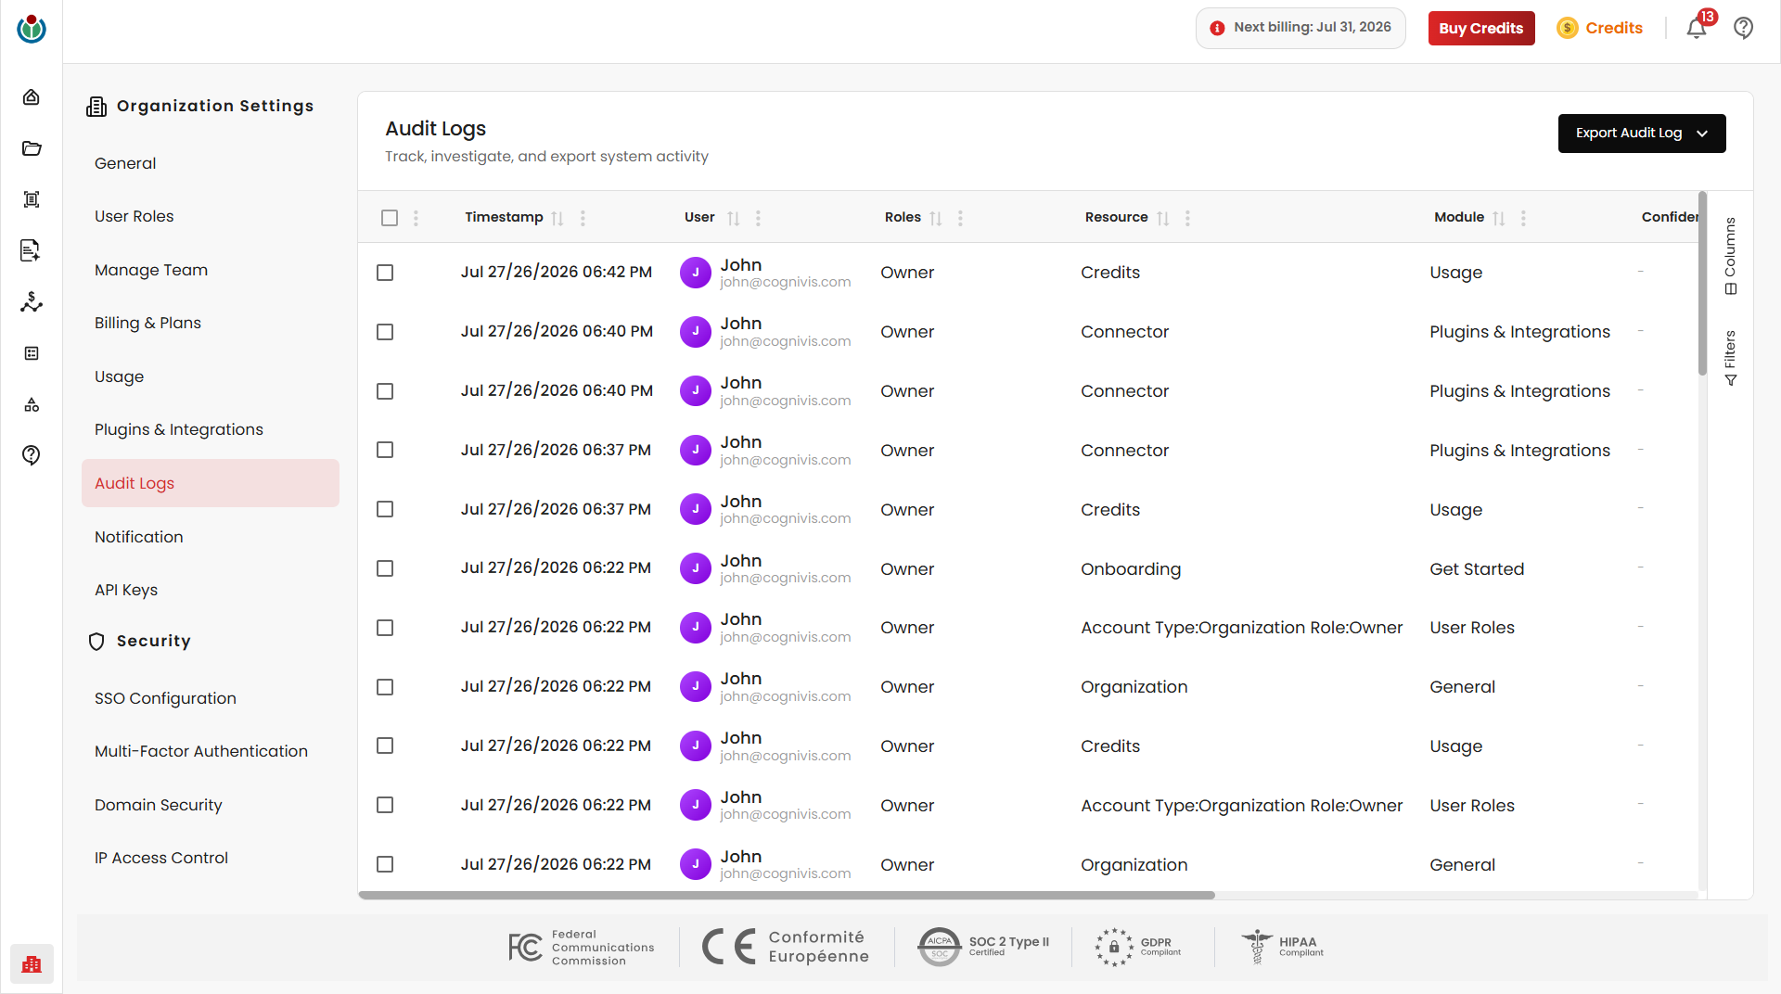The height and width of the screenshot is (994, 1781).
Task: Select Audit Logs in settings menu
Action: tap(211, 483)
